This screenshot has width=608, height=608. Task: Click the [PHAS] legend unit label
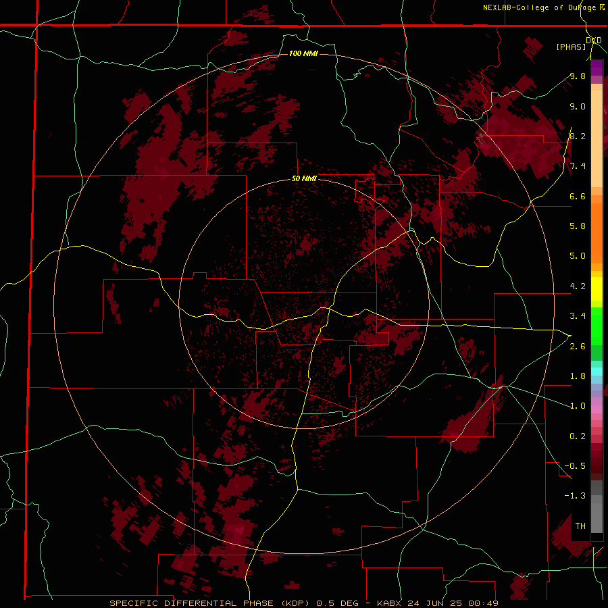[571, 47]
